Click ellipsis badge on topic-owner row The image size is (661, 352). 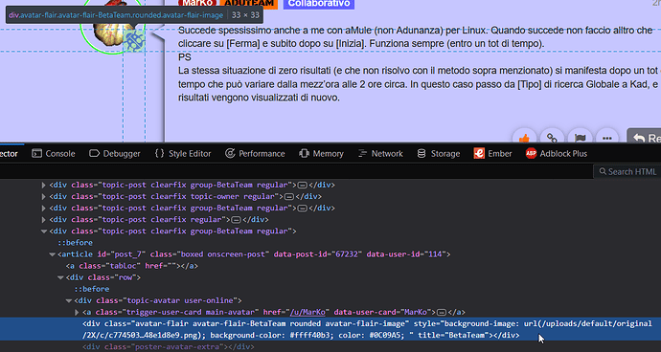(x=288, y=197)
